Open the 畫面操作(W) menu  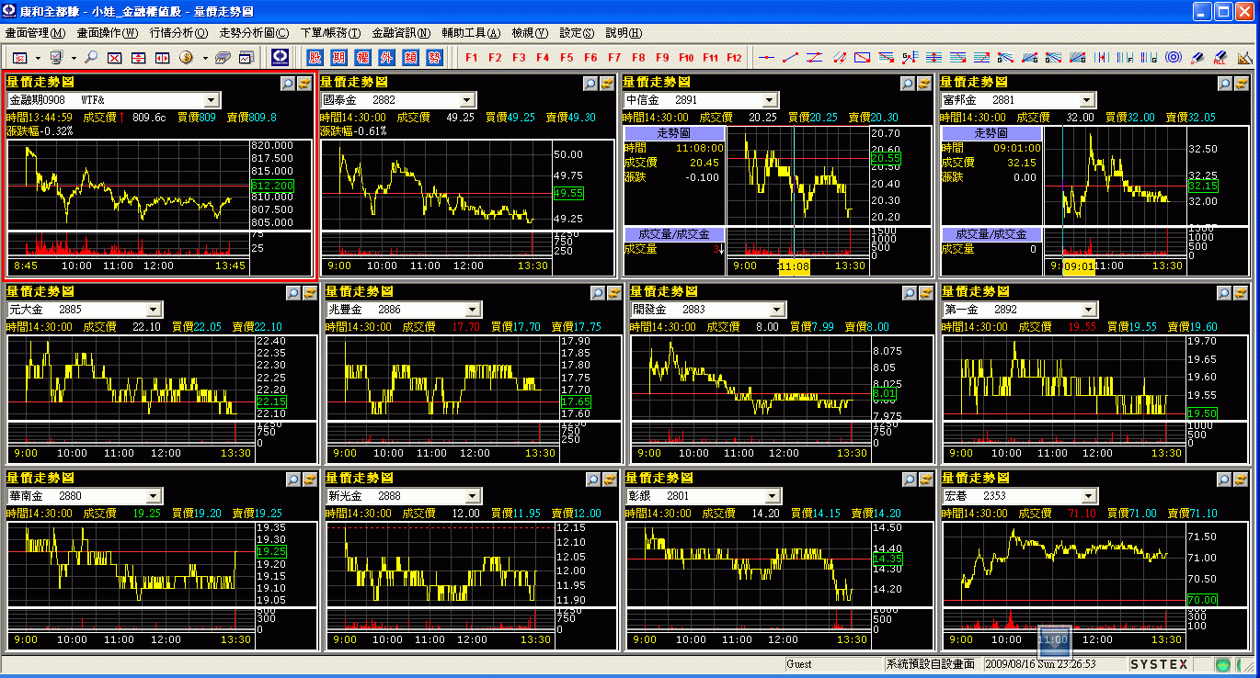[108, 33]
